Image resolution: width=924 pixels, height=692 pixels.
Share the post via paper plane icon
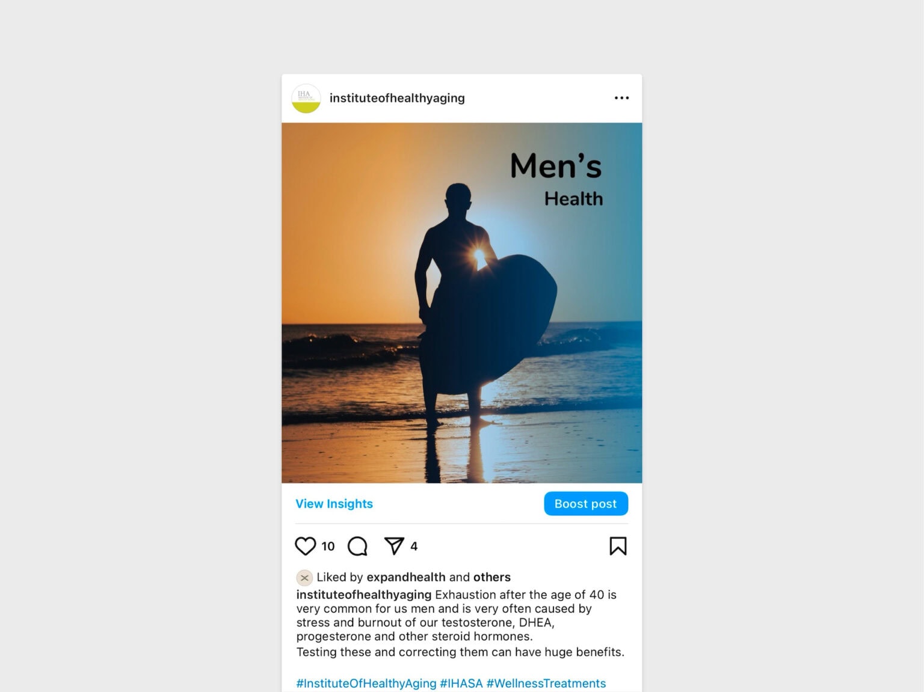coord(394,546)
